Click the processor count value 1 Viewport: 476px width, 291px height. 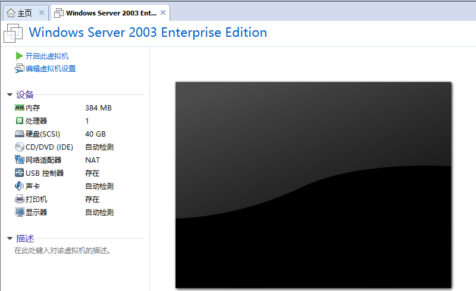[x=87, y=121]
